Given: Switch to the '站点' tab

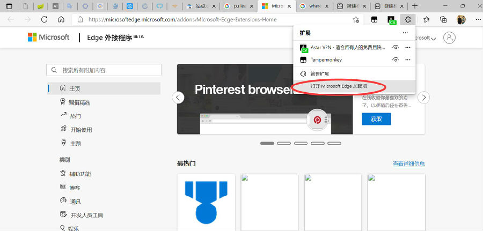Looking at the screenshot, I should coord(202,6).
